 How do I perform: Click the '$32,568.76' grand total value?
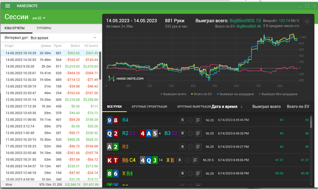[x=73, y=185]
